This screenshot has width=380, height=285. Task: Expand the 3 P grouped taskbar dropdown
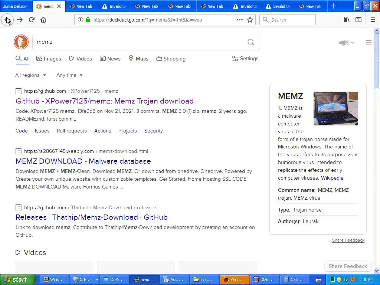(97, 280)
